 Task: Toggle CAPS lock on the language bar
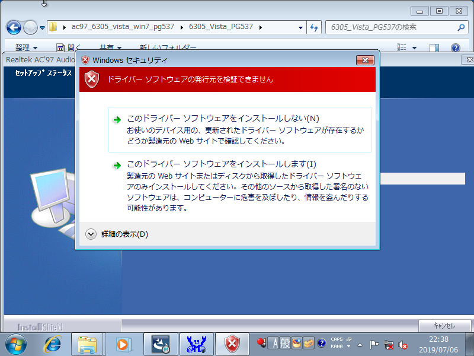click(x=337, y=339)
